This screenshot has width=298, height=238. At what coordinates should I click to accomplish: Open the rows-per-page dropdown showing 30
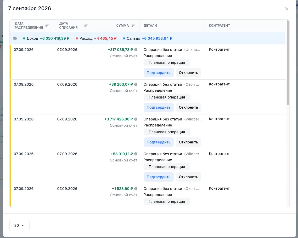click(x=19, y=225)
